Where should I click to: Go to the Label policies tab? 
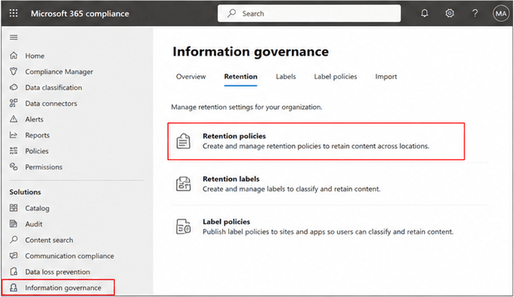(335, 76)
